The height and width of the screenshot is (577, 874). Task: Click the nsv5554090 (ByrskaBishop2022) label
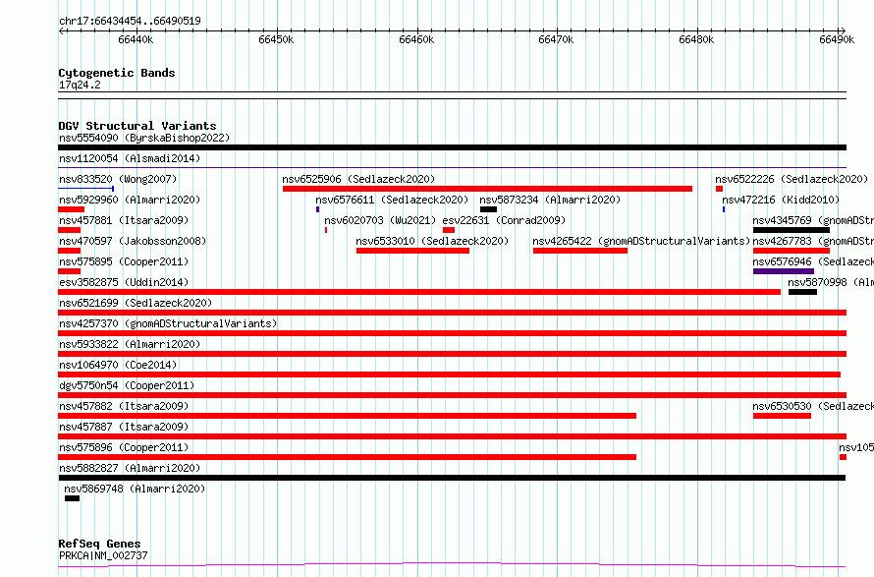(144, 138)
